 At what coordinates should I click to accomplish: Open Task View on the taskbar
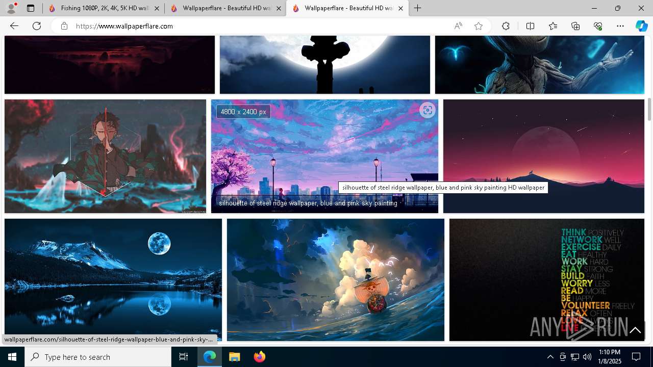coord(184,357)
